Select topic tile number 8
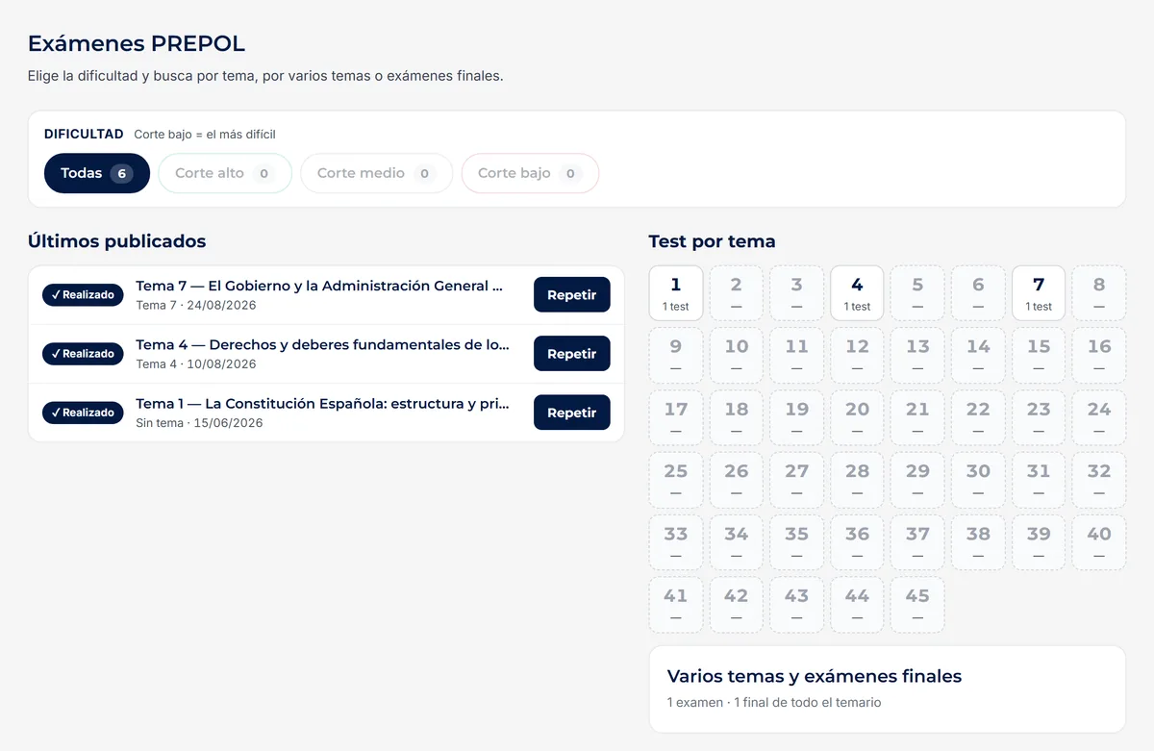The width and height of the screenshot is (1154, 751). 1099,293
